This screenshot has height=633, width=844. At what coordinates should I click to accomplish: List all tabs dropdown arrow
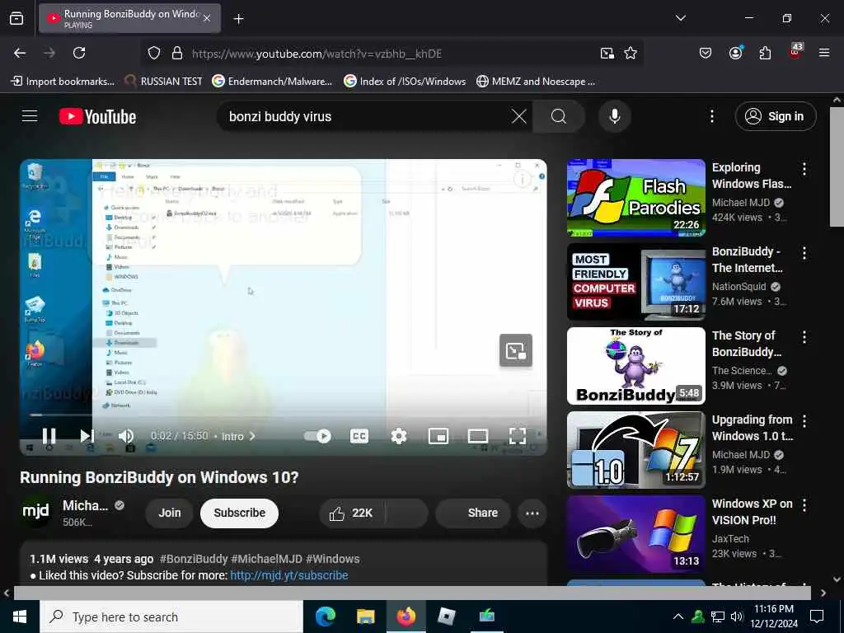click(680, 18)
